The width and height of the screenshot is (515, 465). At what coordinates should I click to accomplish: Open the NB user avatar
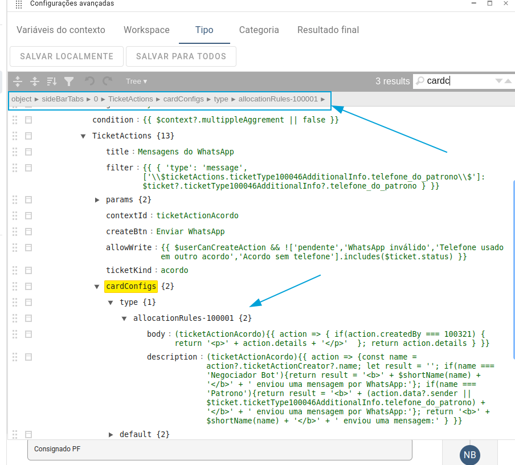tap(469, 455)
